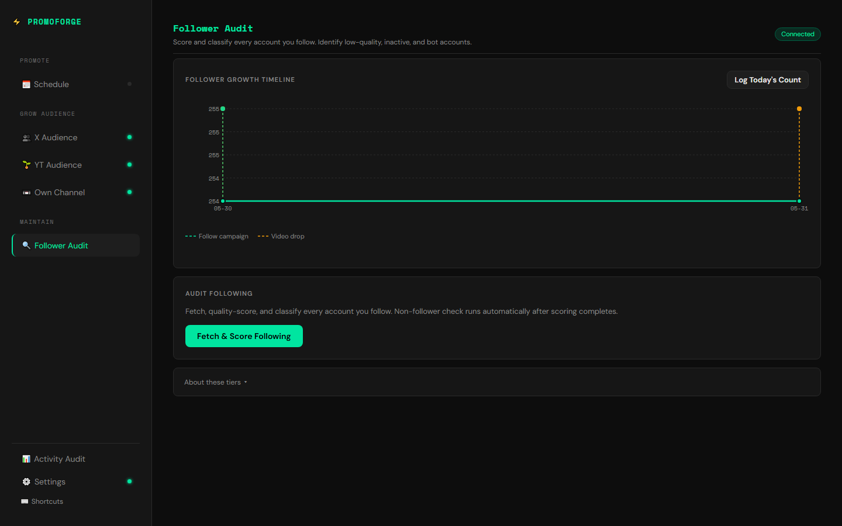This screenshot has height=526, width=842.
Task: Click the orange Video drop marker at top
Action: (x=799, y=109)
